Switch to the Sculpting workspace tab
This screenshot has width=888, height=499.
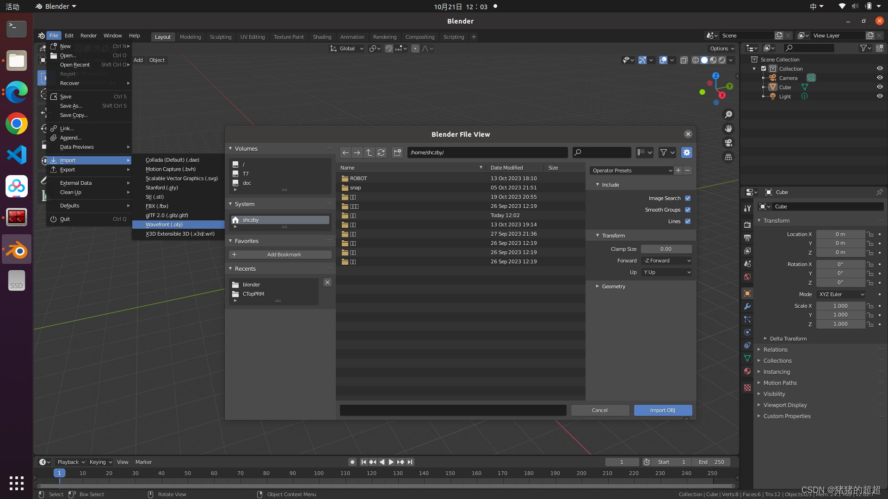coord(220,37)
